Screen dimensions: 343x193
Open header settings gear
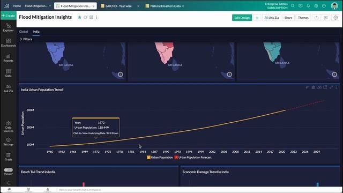(316, 6)
